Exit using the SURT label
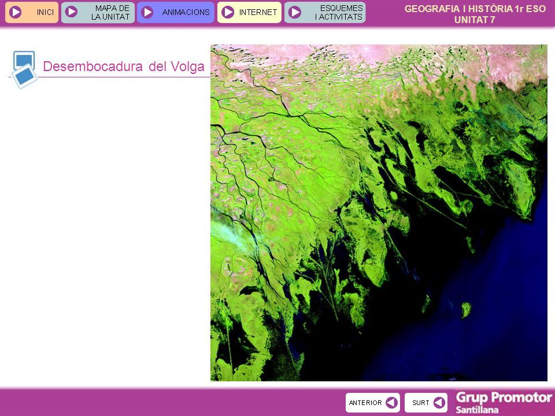The height and width of the screenshot is (416, 555). [420, 403]
